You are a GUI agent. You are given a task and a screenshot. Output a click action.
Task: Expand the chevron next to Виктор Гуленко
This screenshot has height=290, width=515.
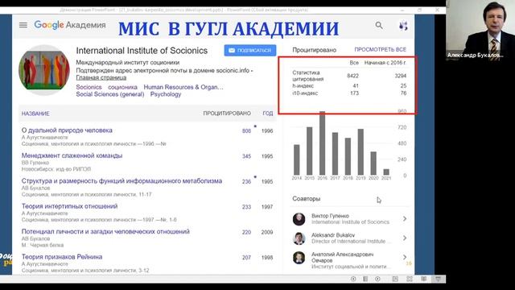coord(405,218)
